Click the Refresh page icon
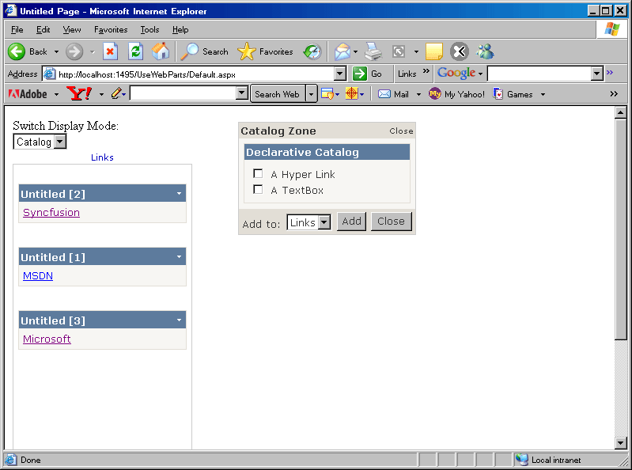 pos(135,51)
